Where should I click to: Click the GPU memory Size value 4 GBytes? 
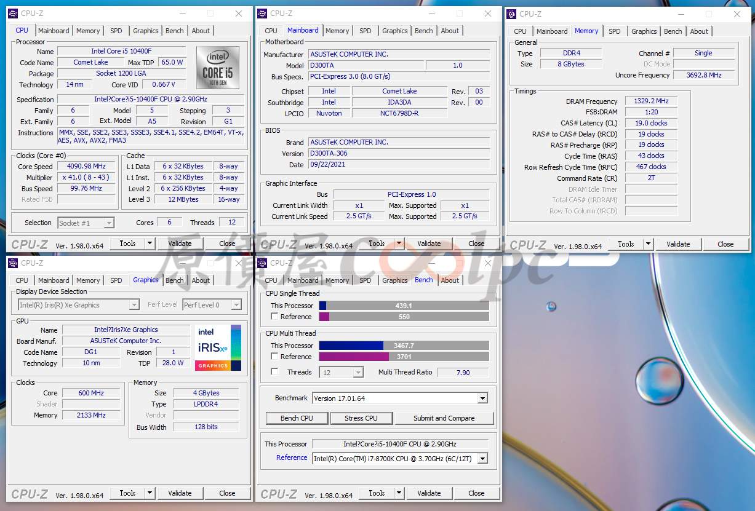click(206, 393)
